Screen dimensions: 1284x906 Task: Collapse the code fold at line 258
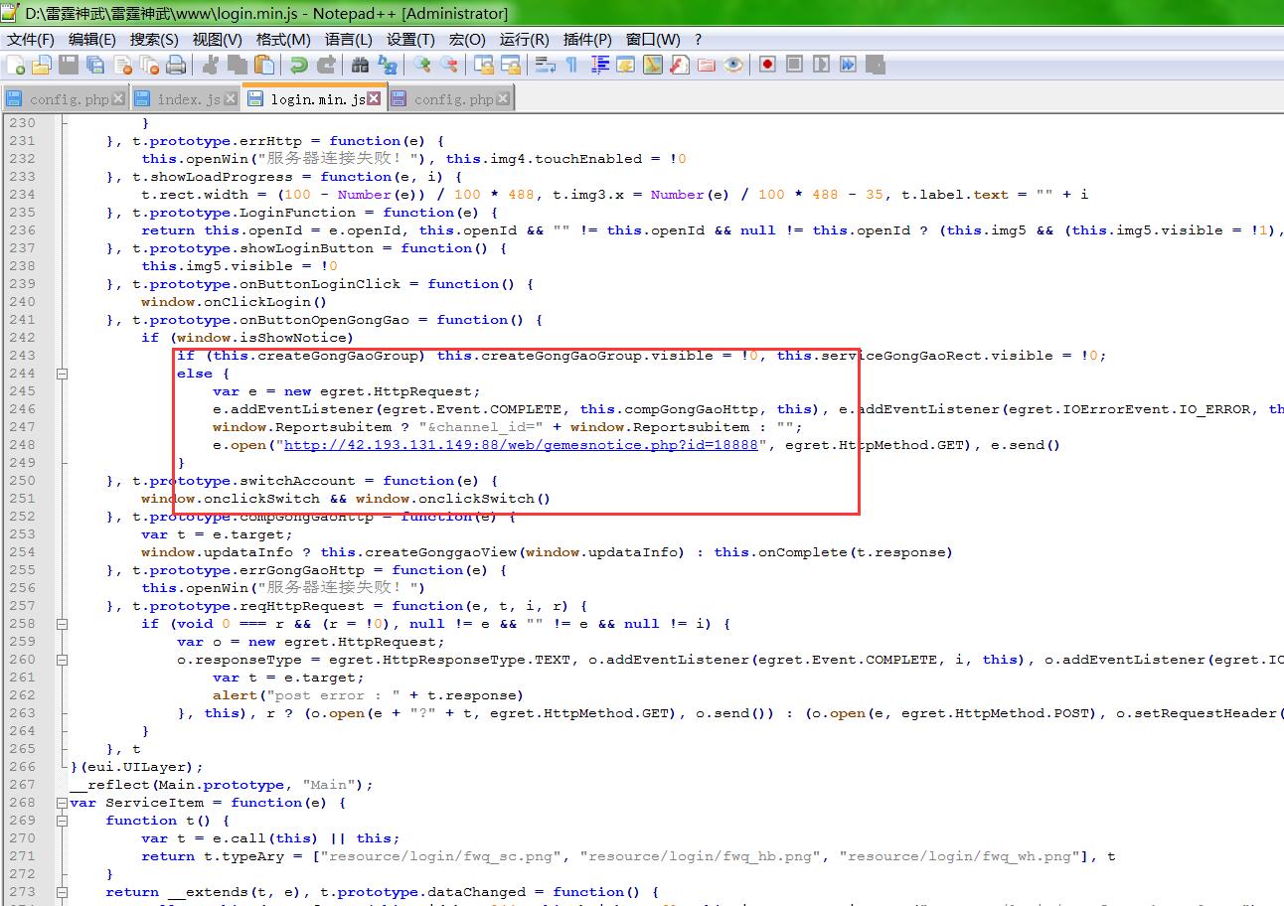click(x=63, y=624)
